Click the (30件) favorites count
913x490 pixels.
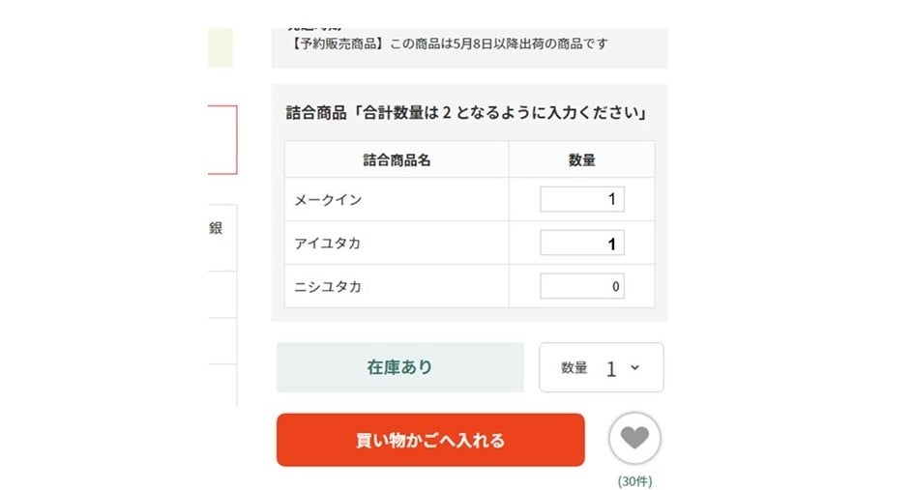634,481
